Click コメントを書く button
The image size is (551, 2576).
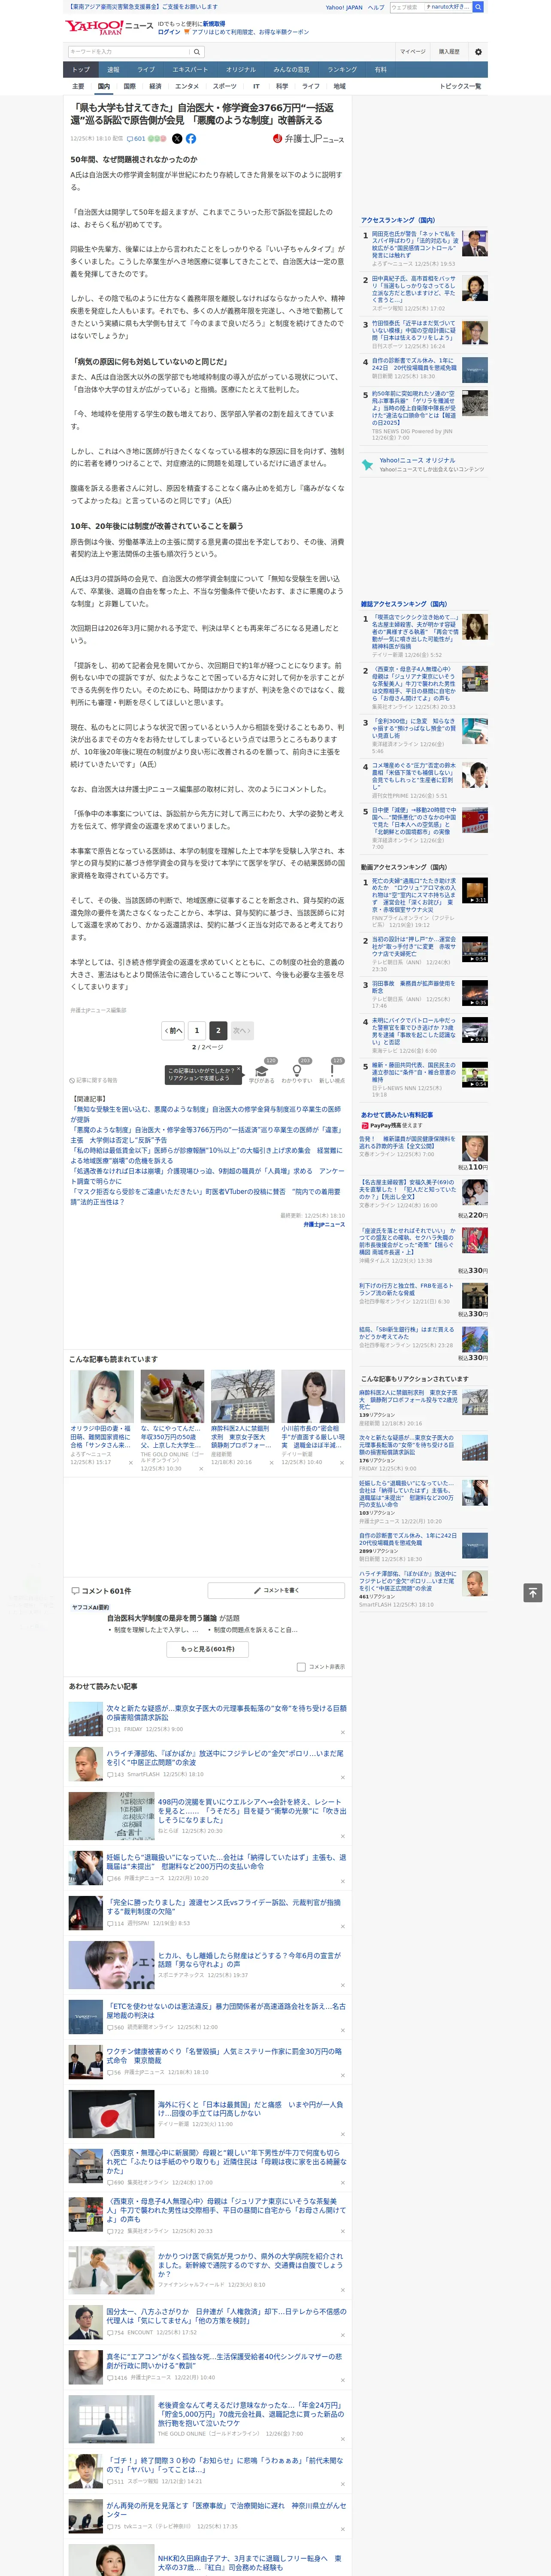point(276,1590)
